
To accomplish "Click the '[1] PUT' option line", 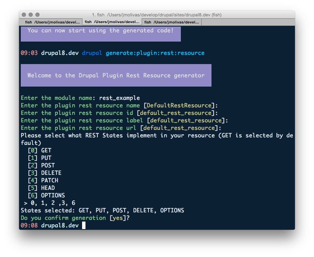I will (x=40, y=158).
